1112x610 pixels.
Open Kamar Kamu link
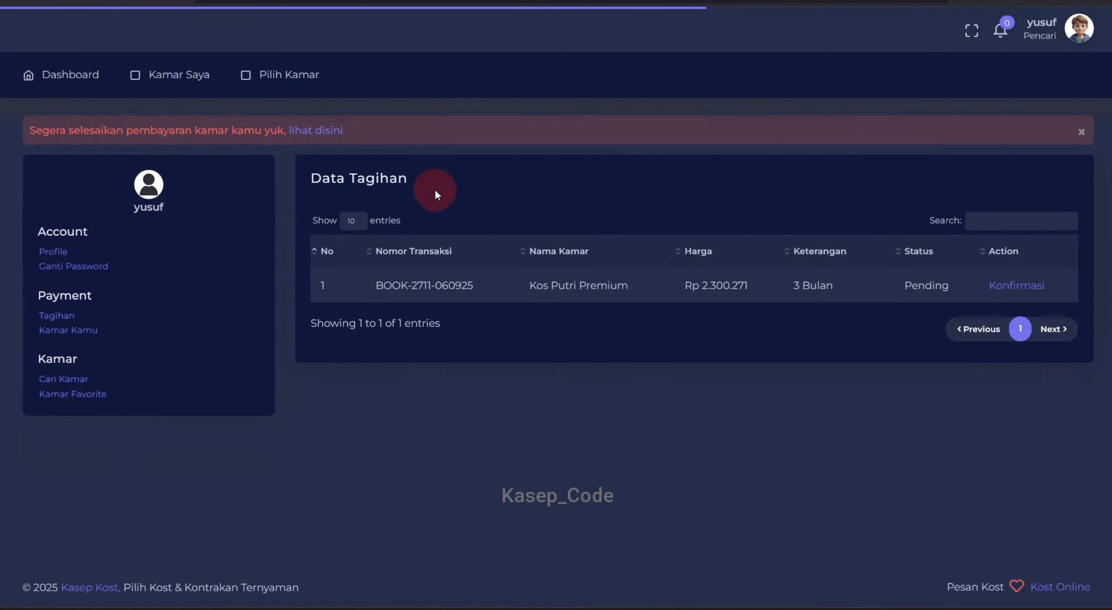click(68, 330)
